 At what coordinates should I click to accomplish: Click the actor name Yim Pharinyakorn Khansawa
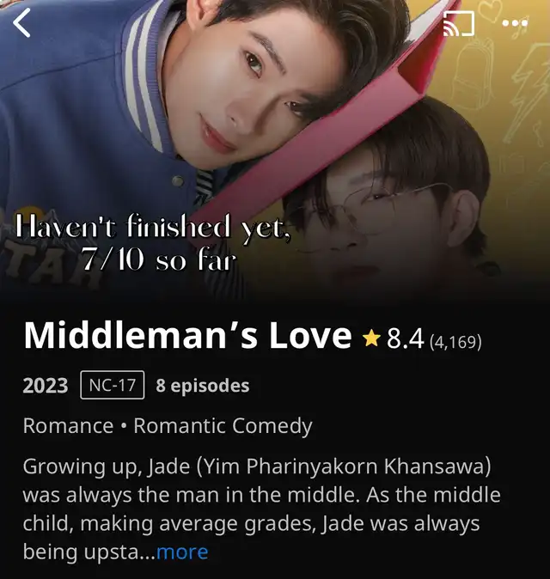tap(343, 466)
